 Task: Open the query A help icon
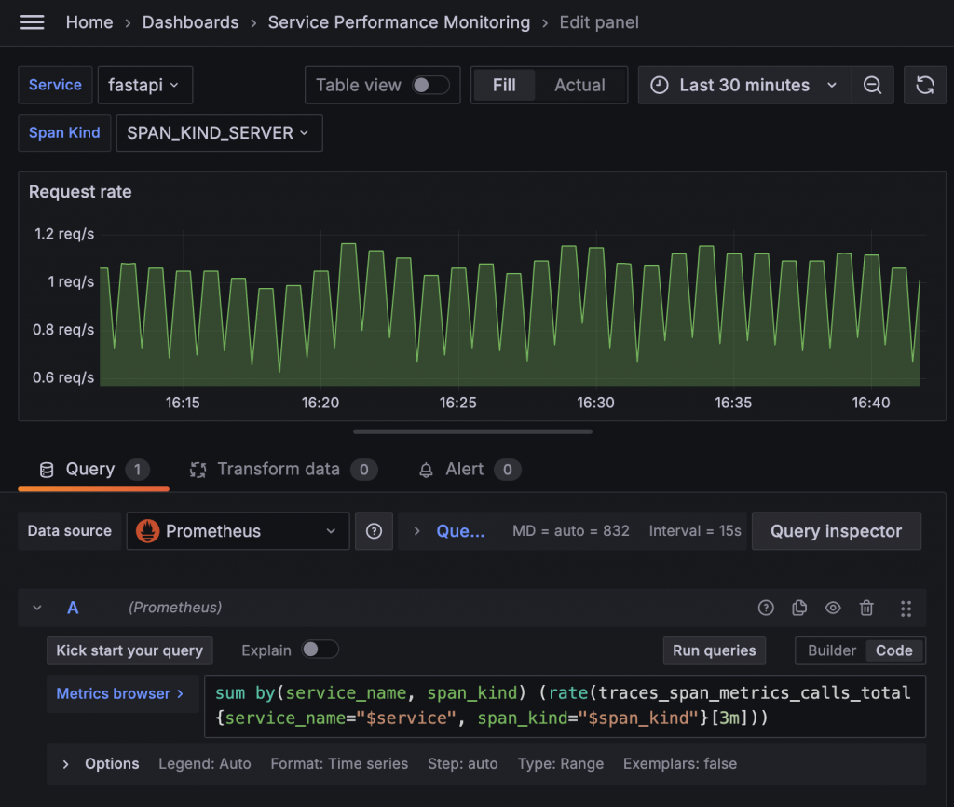[766, 608]
